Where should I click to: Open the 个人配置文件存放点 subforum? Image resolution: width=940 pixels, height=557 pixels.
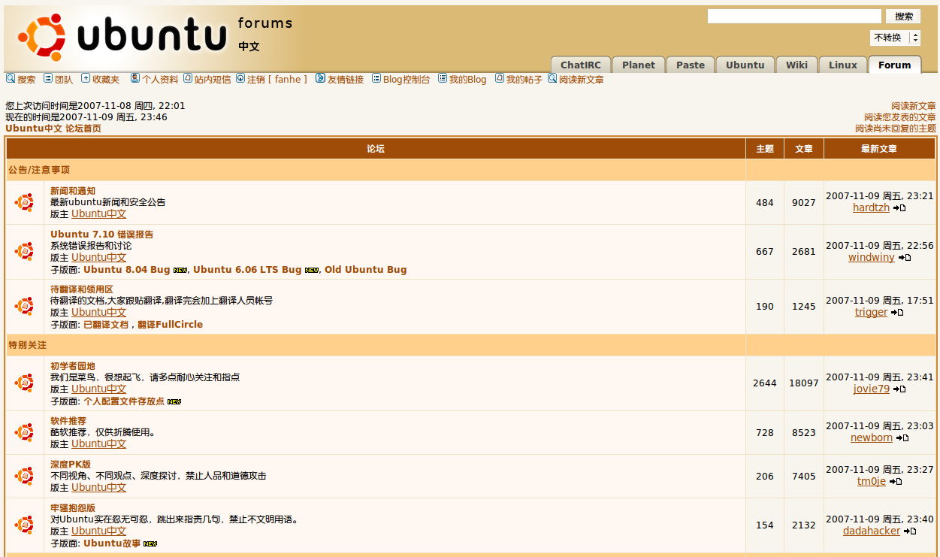coord(124,401)
